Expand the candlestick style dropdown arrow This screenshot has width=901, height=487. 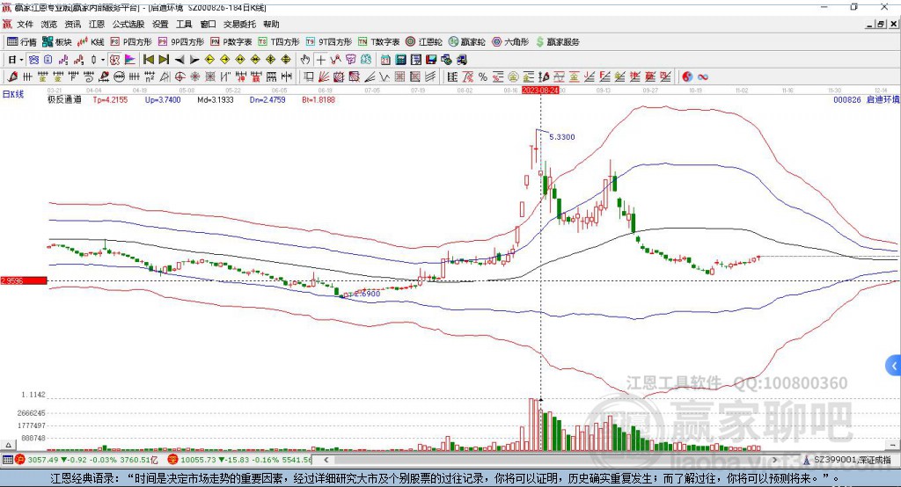click(x=103, y=60)
